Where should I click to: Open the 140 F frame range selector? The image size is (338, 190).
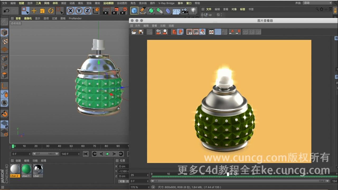[x=70, y=154]
